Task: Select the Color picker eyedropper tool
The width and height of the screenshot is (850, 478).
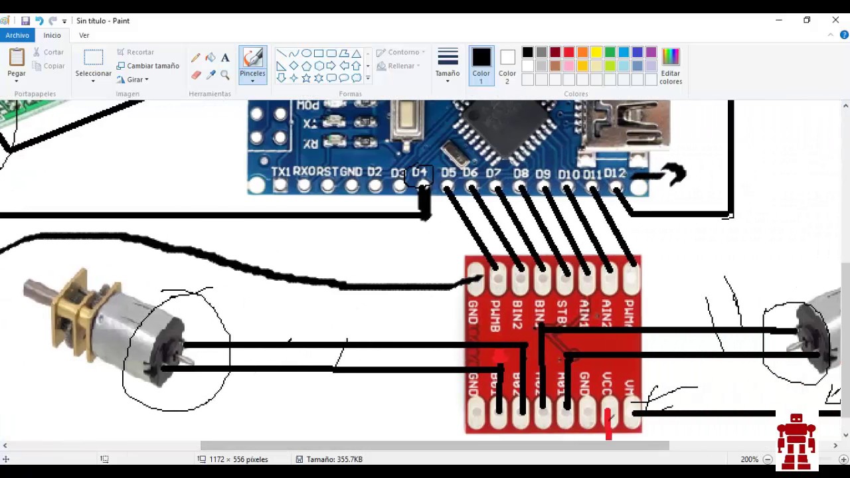Action: (211, 75)
